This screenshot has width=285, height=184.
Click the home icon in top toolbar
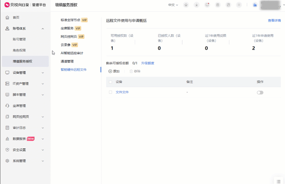pos(186,5)
